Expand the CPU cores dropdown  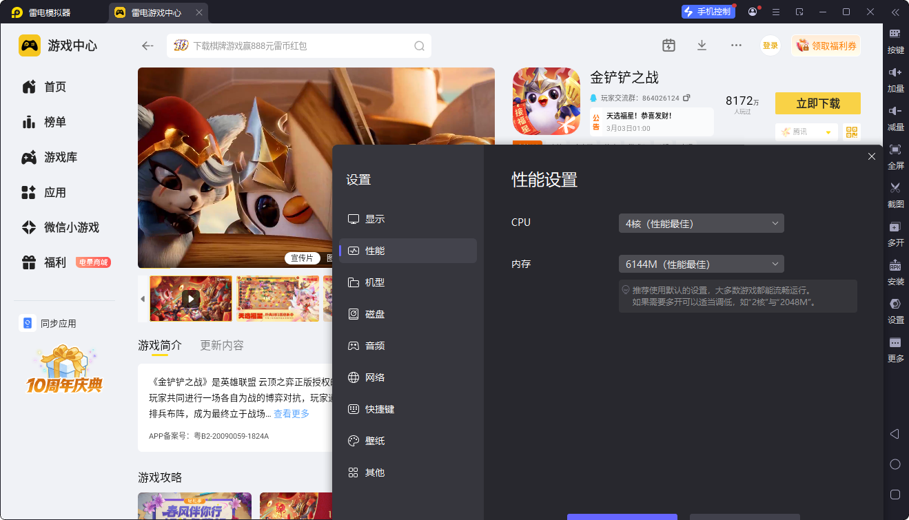click(x=702, y=223)
